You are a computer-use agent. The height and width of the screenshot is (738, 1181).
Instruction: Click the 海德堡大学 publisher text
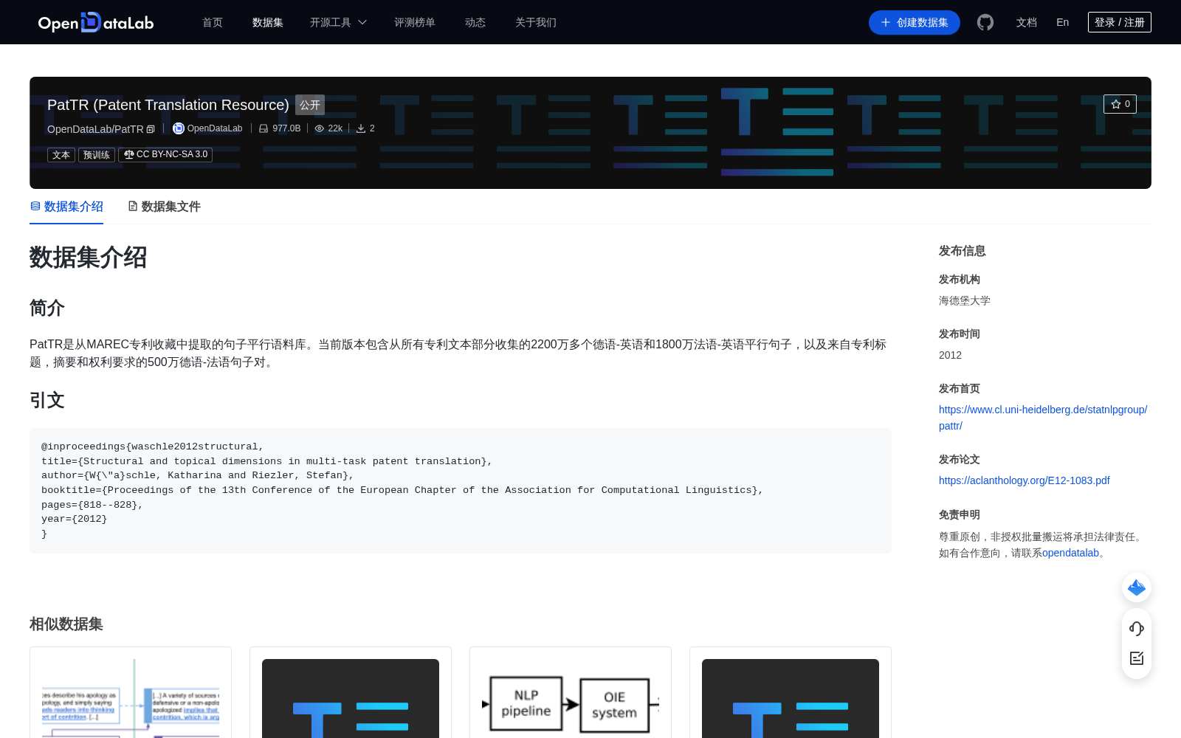(x=965, y=300)
